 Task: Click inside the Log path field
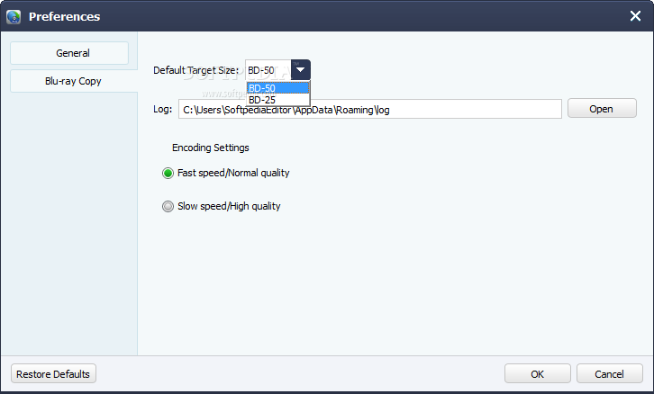coord(370,109)
